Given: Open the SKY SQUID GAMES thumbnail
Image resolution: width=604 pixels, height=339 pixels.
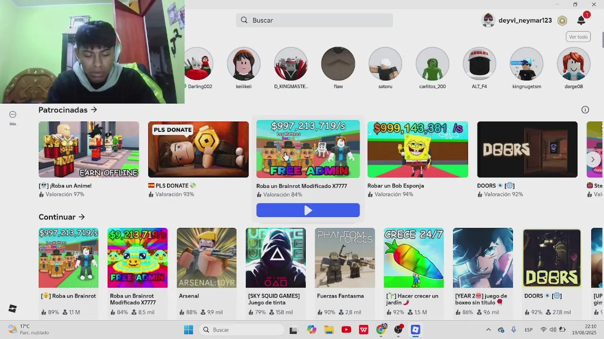Looking at the screenshot, I should pyautogui.click(x=276, y=258).
